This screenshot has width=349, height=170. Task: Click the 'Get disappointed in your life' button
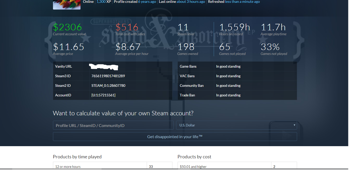click(x=175, y=137)
